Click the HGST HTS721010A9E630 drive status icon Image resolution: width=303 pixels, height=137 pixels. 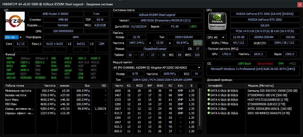pyautogui.click(x=208, y=99)
